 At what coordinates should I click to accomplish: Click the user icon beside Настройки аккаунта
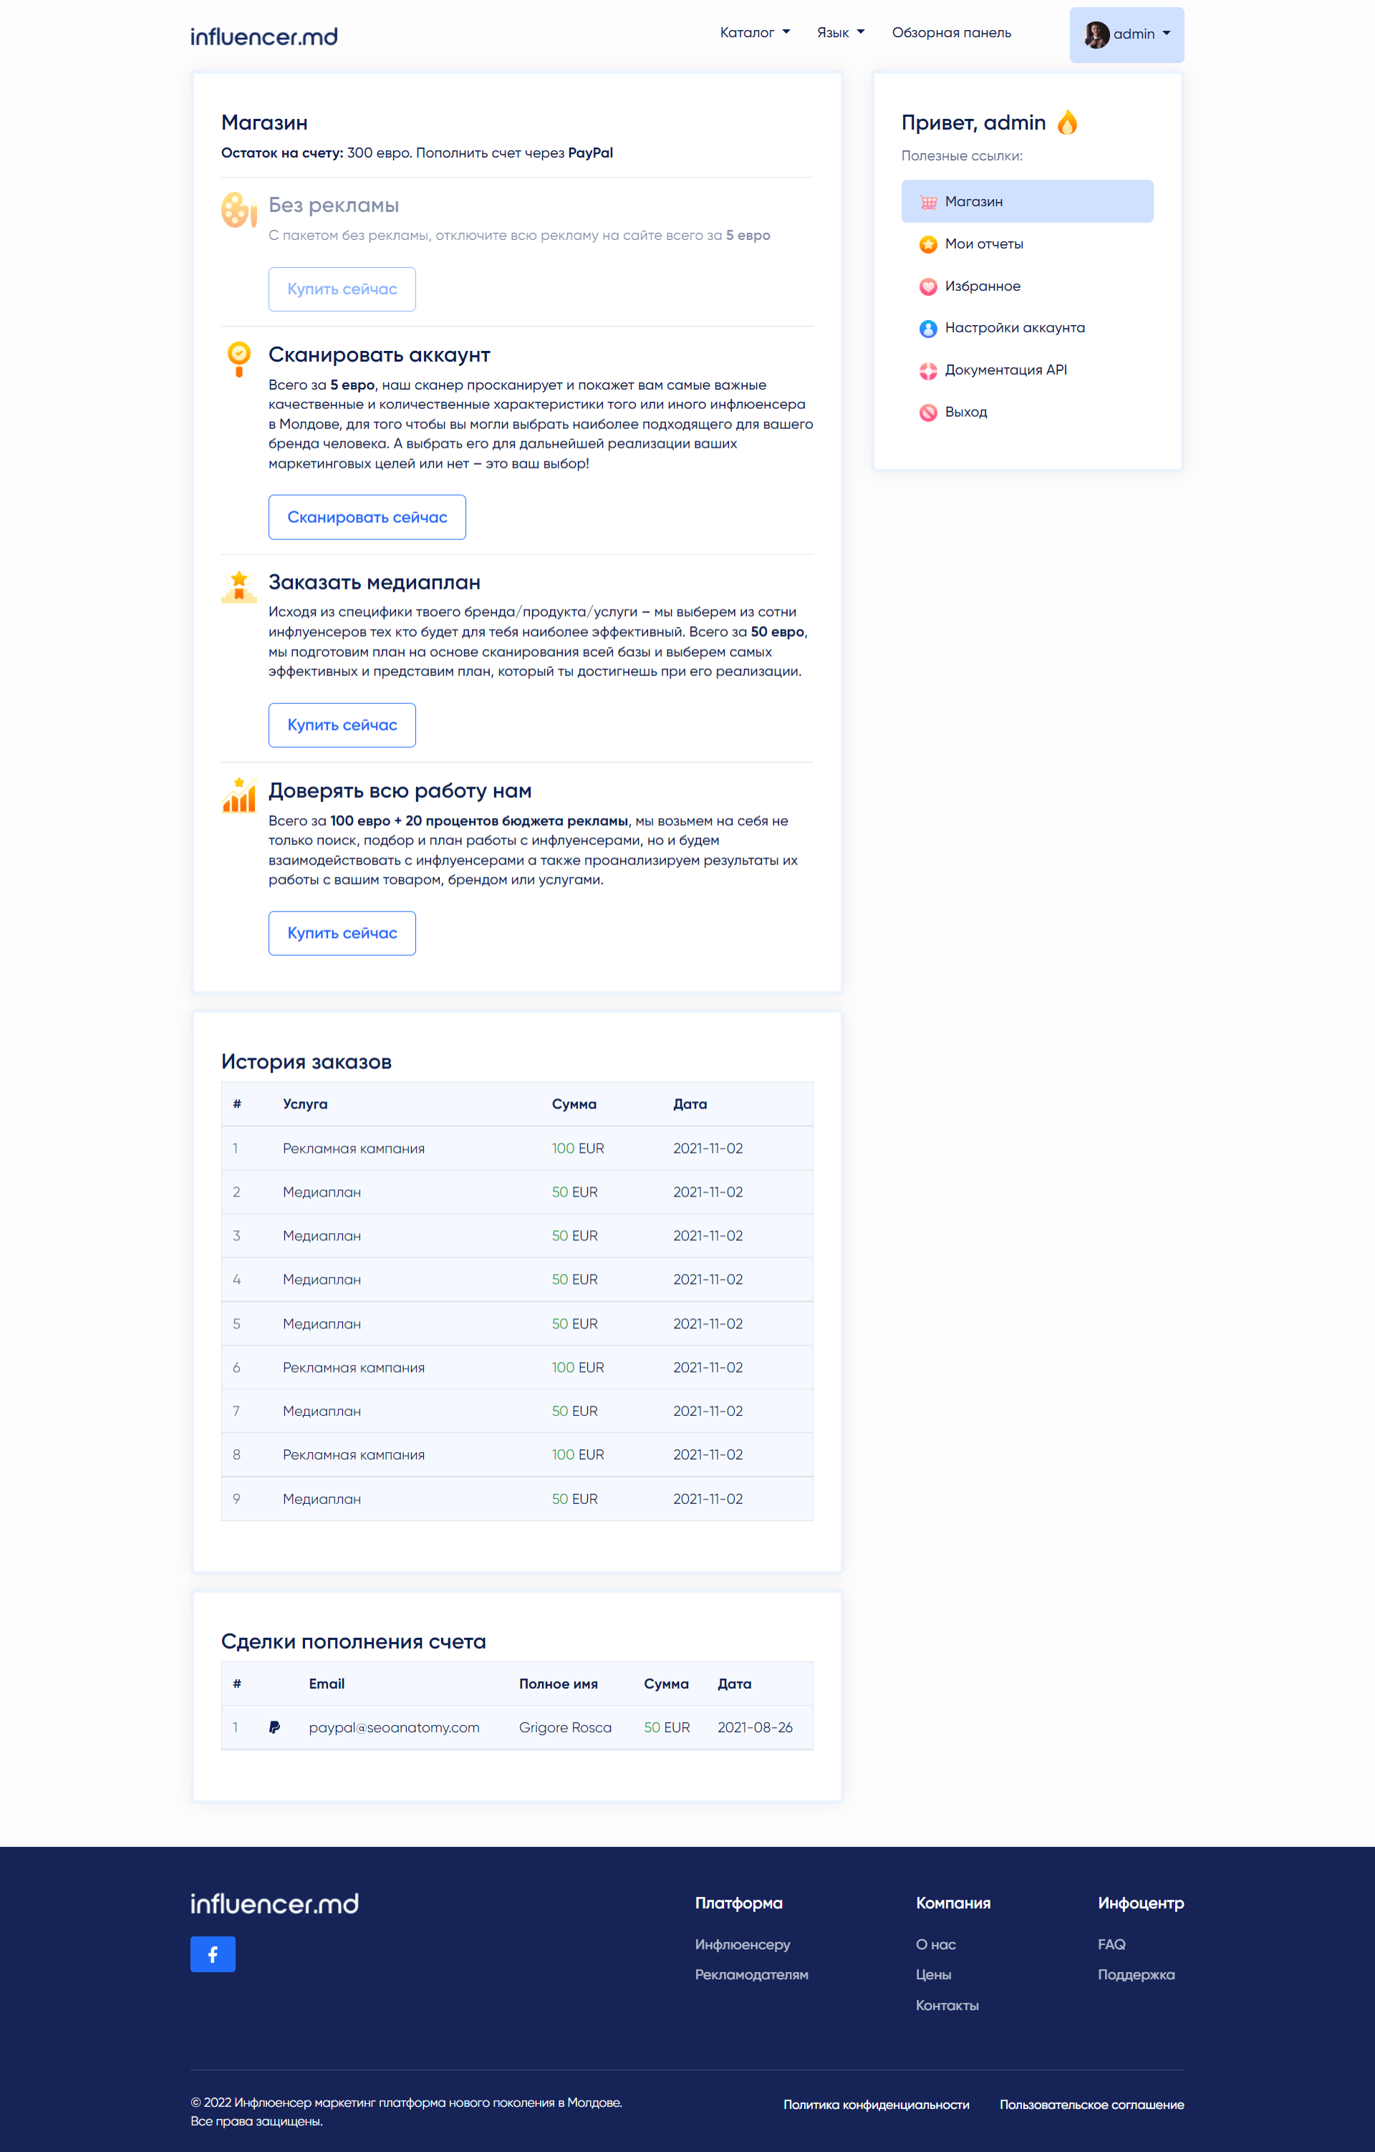tap(928, 328)
